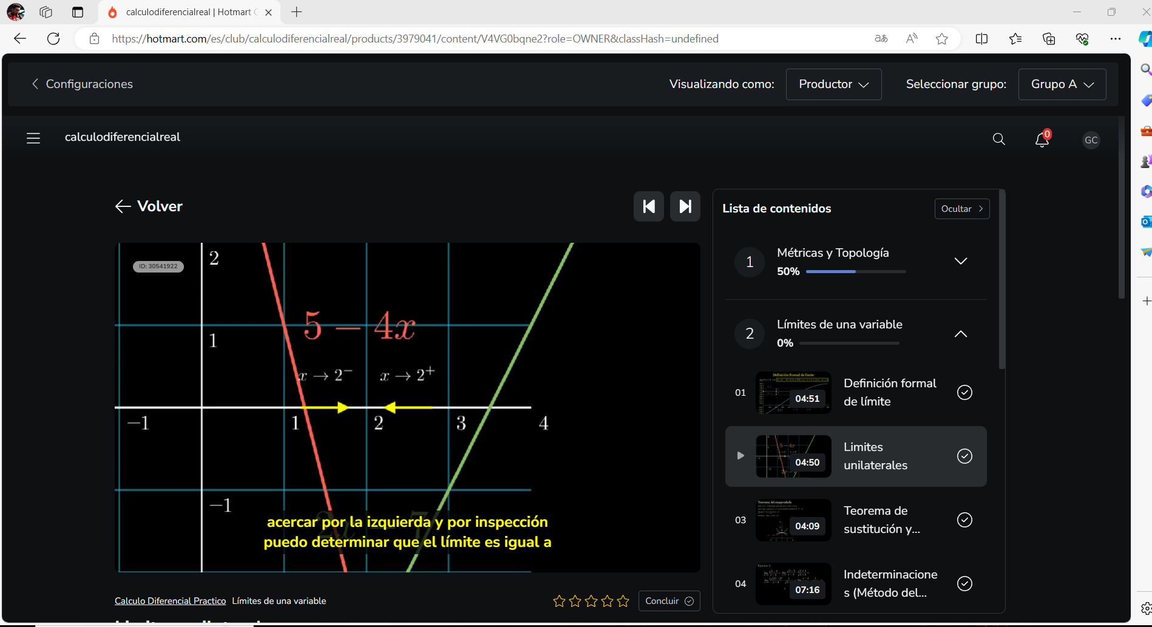Select the calculodiferencialreal browser tab
The height and width of the screenshot is (627, 1152).
tap(188, 12)
